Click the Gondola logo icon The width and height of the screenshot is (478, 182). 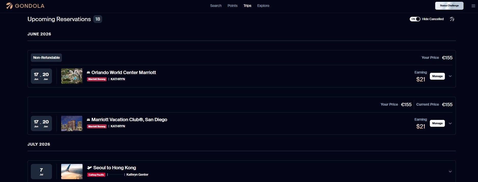(x=9, y=6)
